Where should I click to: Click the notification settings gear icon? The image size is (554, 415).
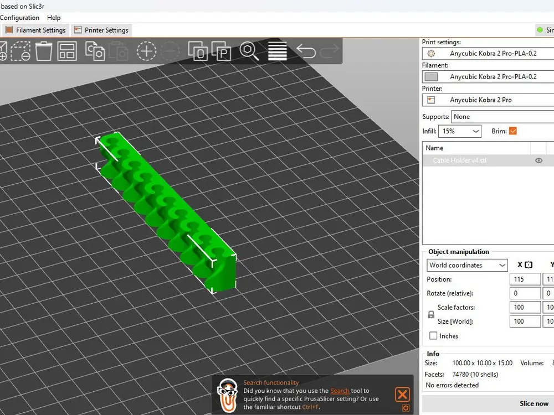point(406,408)
